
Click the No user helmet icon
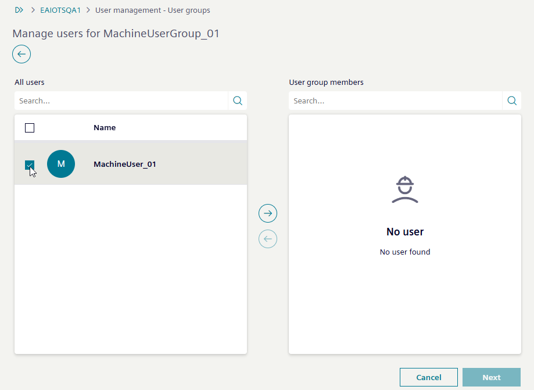click(x=405, y=189)
